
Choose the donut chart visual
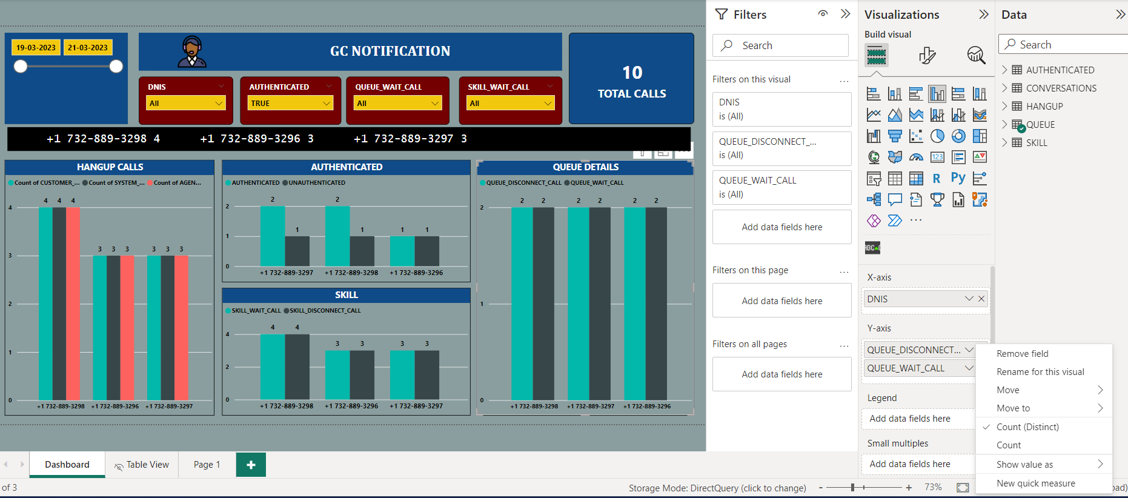[x=958, y=136]
